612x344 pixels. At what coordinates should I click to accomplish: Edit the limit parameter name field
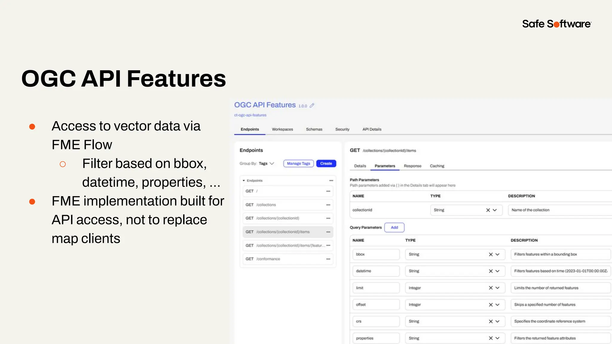click(376, 288)
